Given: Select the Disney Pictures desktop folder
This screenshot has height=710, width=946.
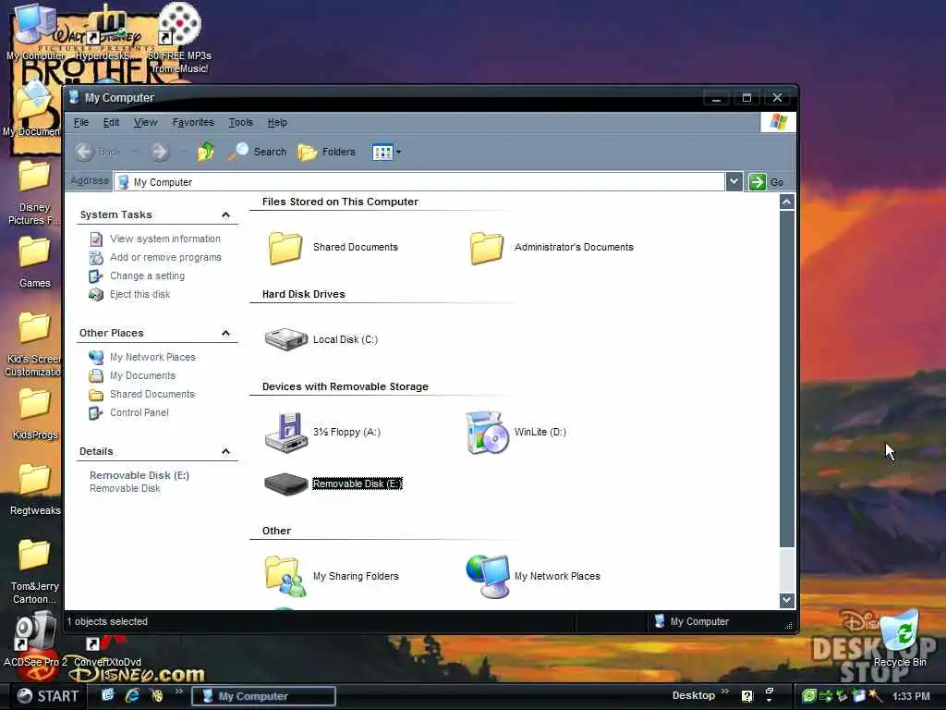Looking at the screenshot, I should [x=34, y=193].
